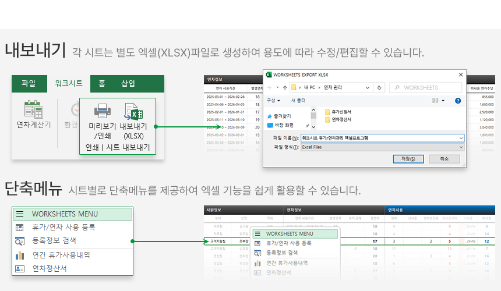Go up one folder with the up arrow
Viewport: 501px width, 291px height.
tap(284, 87)
